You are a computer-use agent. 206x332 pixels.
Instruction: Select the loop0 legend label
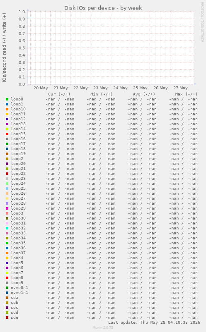[17, 99]
